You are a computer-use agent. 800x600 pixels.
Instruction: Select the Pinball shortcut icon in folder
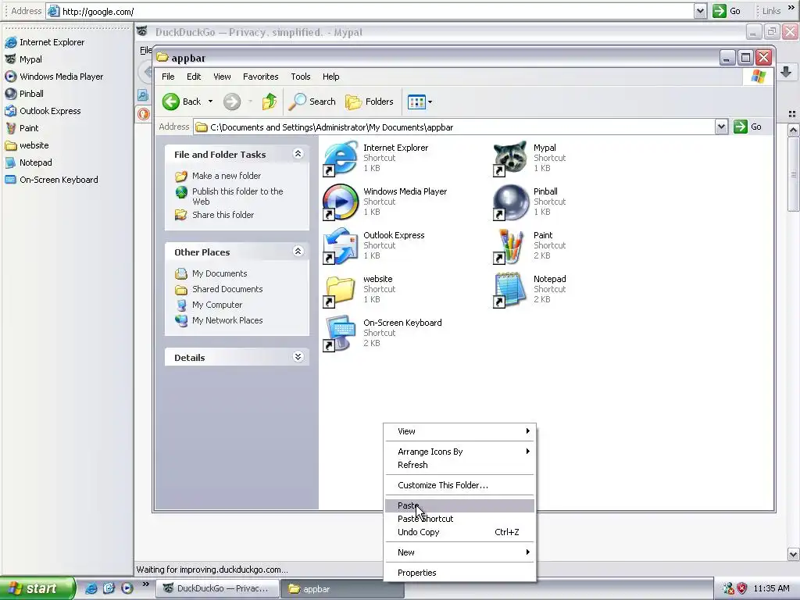tap(510, 202)
